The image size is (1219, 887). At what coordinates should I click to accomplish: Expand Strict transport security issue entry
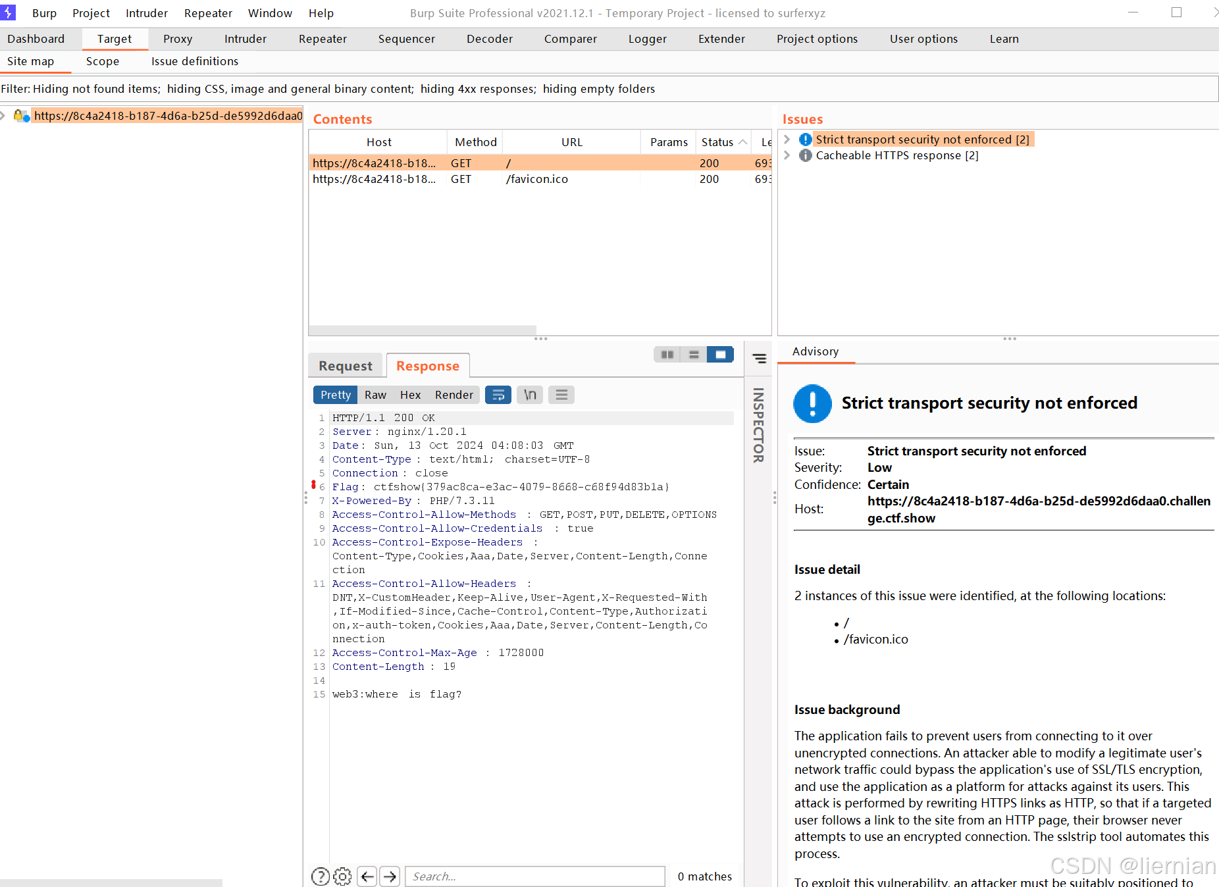click(x=787, y=139)
